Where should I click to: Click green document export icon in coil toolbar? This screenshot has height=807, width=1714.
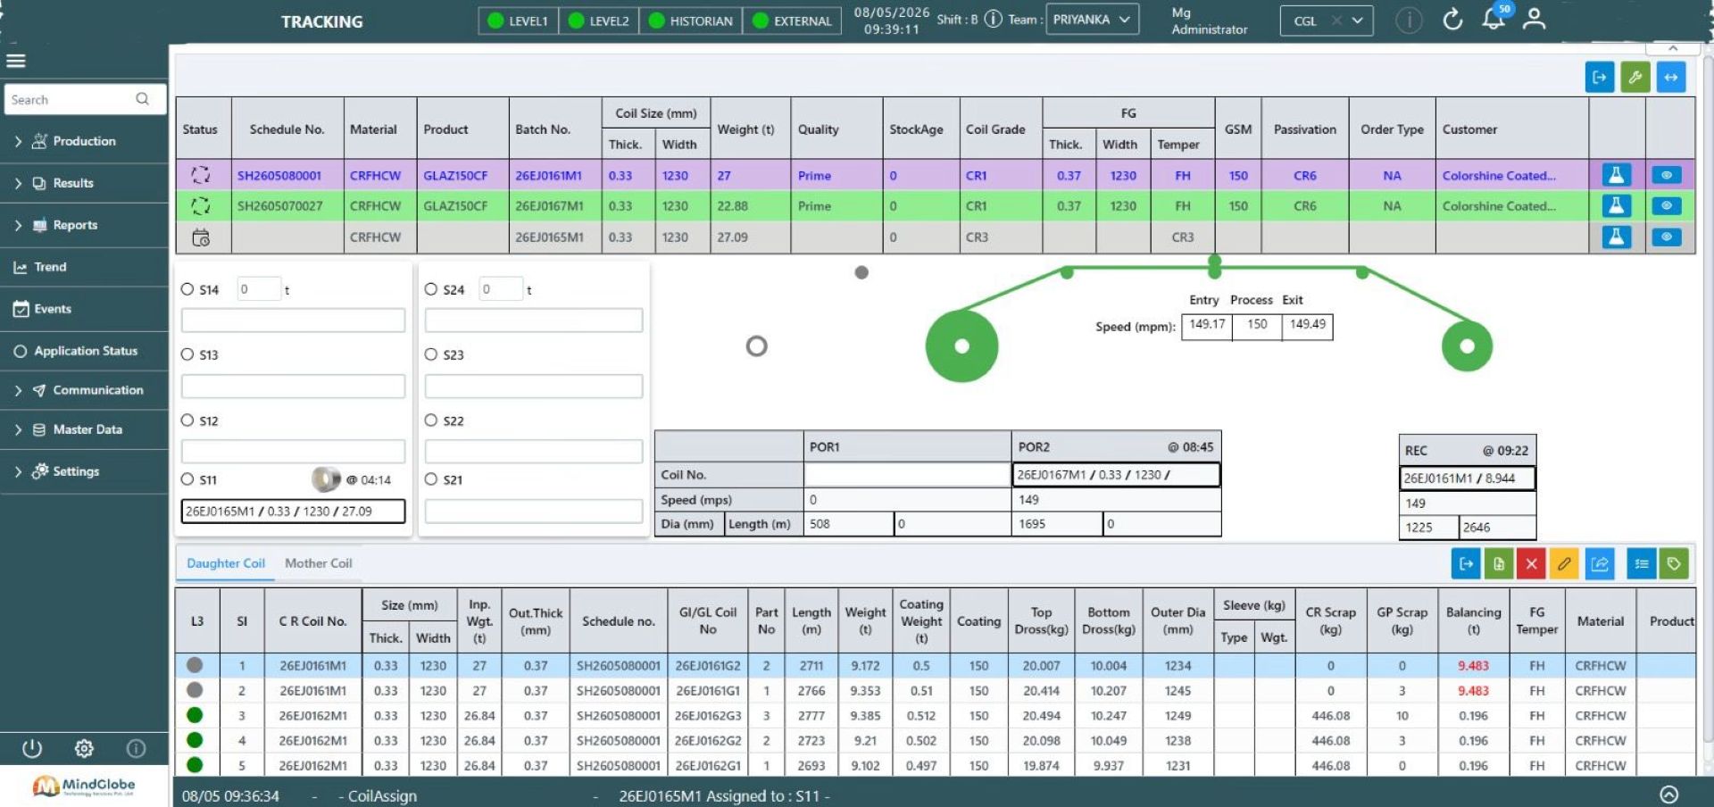coord(1499,563)
